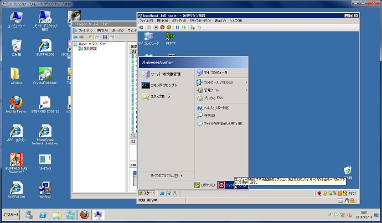Open Mozilla Firefox desktop icon
This screenshot has height=223, width=382.
pos(16,103)
